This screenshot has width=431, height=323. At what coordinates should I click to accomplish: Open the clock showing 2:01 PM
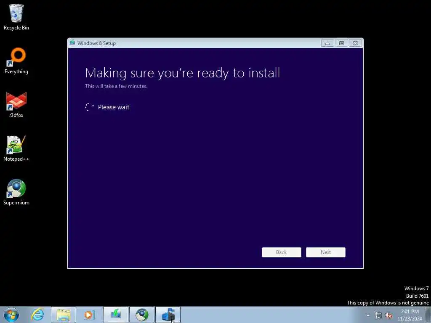tap(410, 315)
